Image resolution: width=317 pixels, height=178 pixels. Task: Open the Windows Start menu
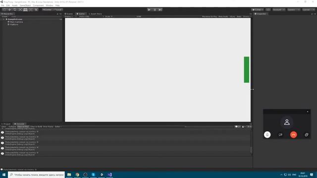coord(4,175)
